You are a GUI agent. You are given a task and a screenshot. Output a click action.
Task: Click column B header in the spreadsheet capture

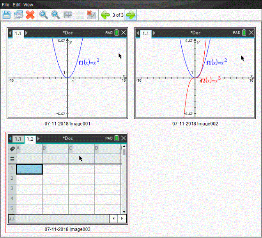point(55,149)
